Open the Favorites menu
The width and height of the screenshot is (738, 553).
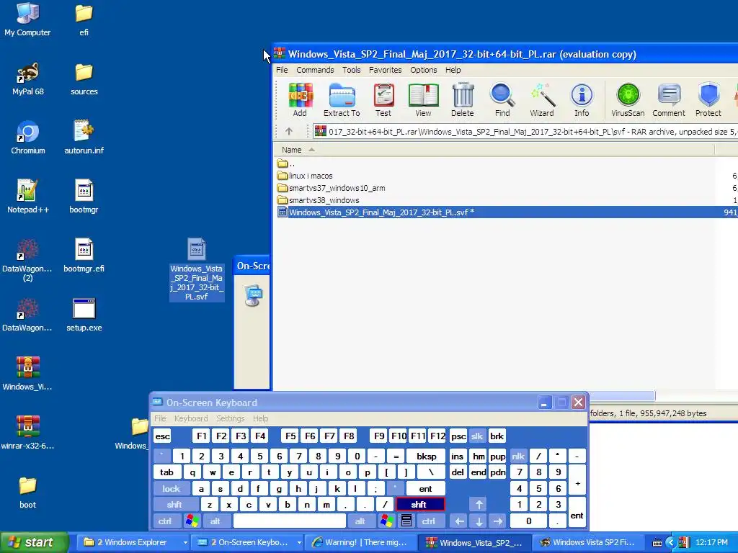pos(385,70)
